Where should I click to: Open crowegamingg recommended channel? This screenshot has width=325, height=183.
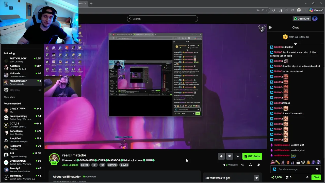(x=22, y=117)
